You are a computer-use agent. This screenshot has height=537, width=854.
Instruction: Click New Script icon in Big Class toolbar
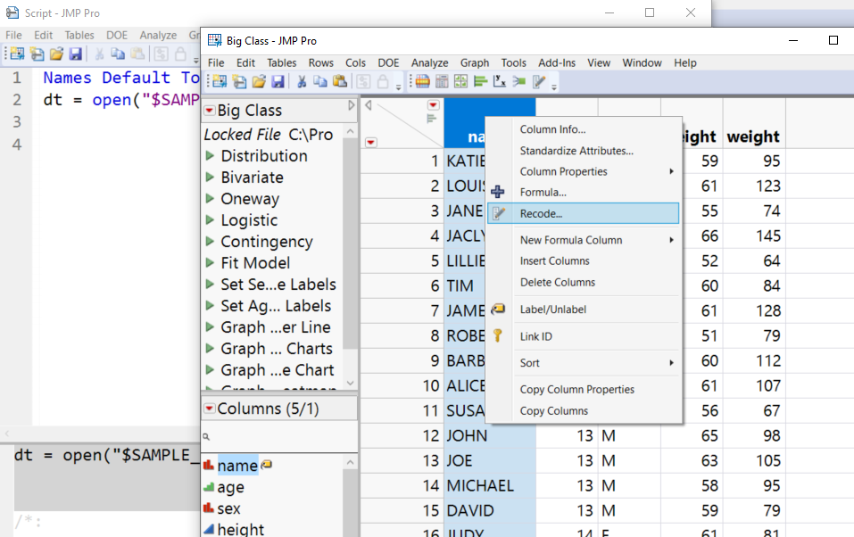point(240,82)
